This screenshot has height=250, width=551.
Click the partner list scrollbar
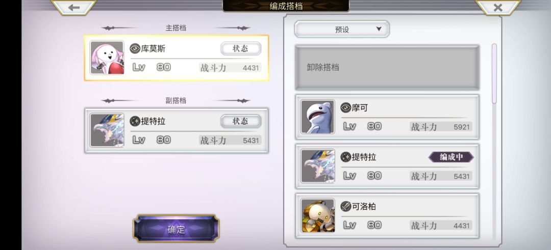click(494, 74)
